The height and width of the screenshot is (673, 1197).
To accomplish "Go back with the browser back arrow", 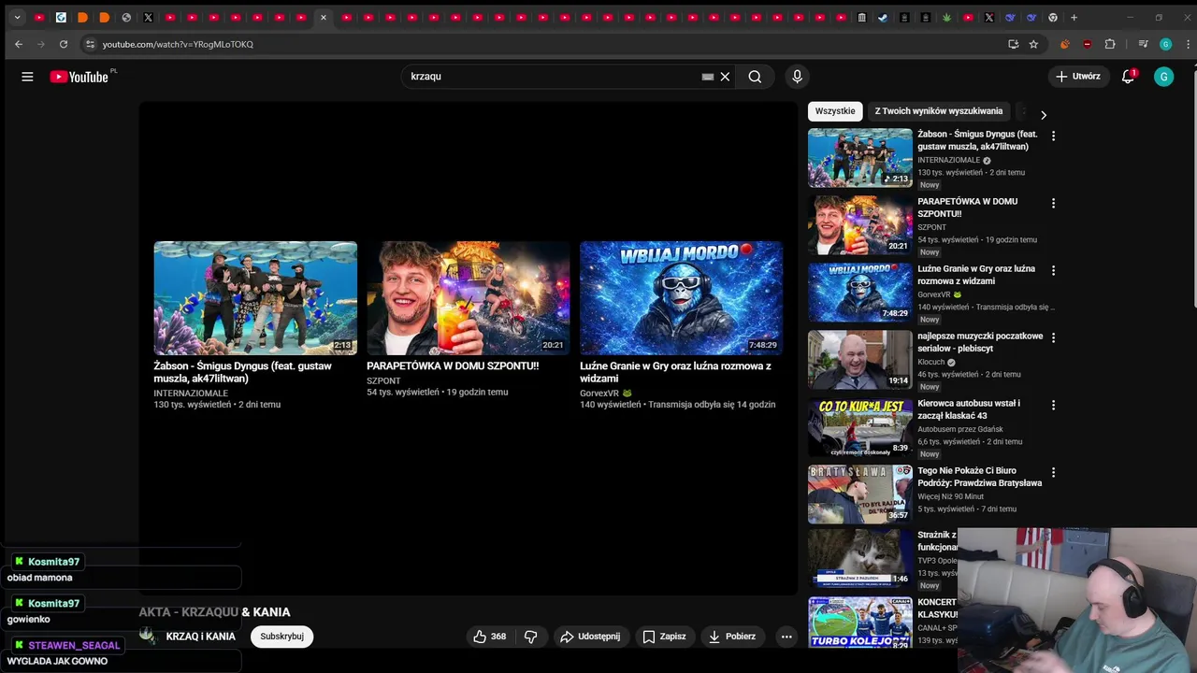I will click(19, 44).
